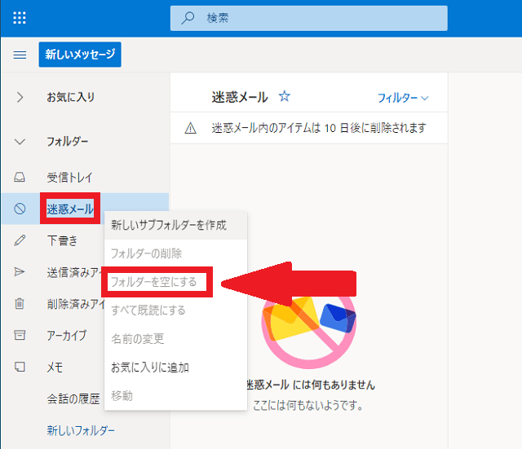Toggle the hamburger navigation pane icon
522x449 pixels.
tap(20, 55)
